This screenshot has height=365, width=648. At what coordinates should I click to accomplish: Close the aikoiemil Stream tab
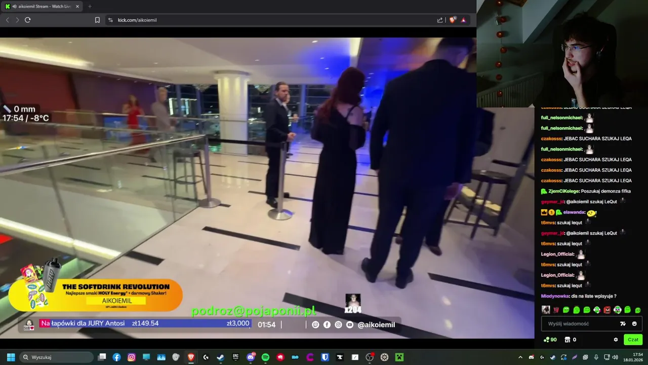point(77,7)
